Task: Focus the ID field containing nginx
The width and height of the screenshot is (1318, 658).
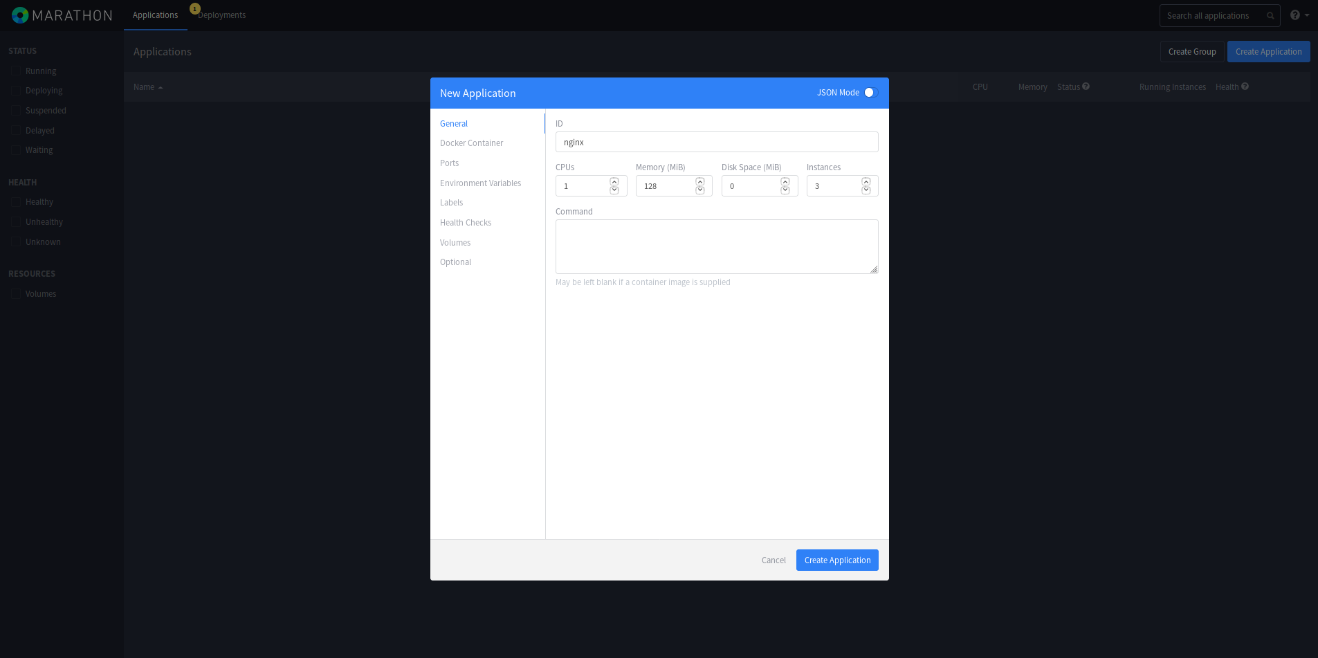Action: point(717,142)
